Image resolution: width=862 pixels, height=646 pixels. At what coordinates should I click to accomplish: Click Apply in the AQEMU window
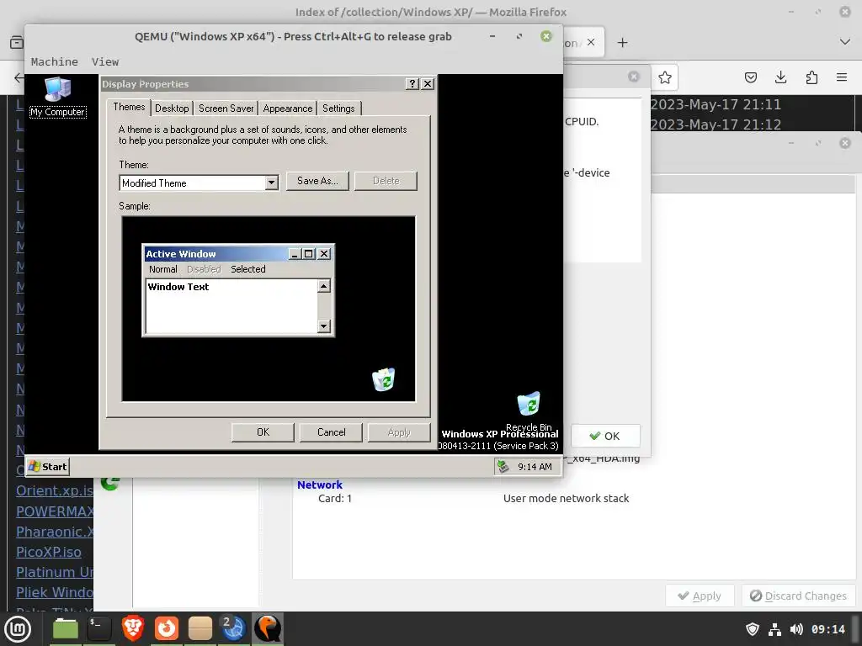click(x=700, y=596)
